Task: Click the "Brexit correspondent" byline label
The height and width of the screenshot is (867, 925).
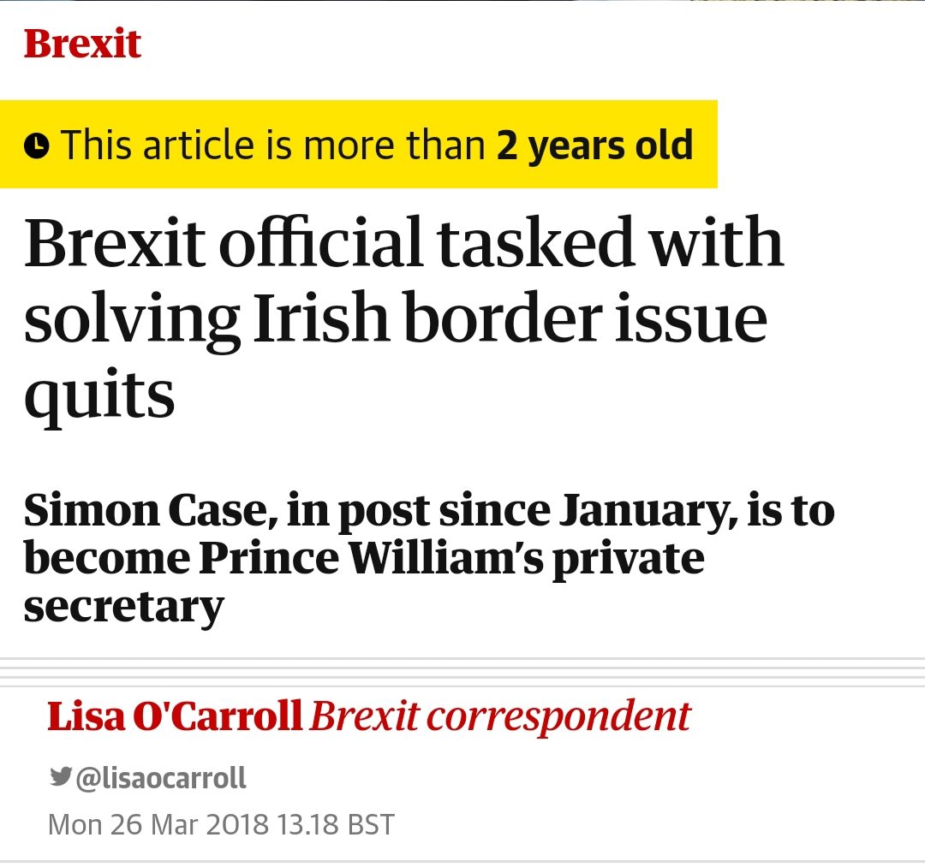Action: coord(500,716)
